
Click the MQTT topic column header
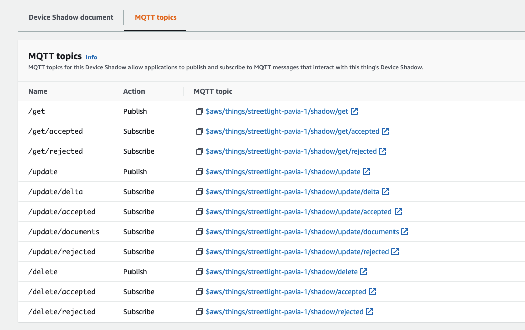[x=213, y=91]
